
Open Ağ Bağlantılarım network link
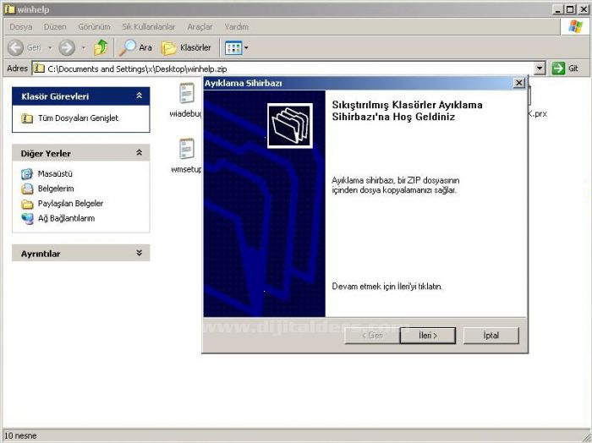click(x=66, y=218)
